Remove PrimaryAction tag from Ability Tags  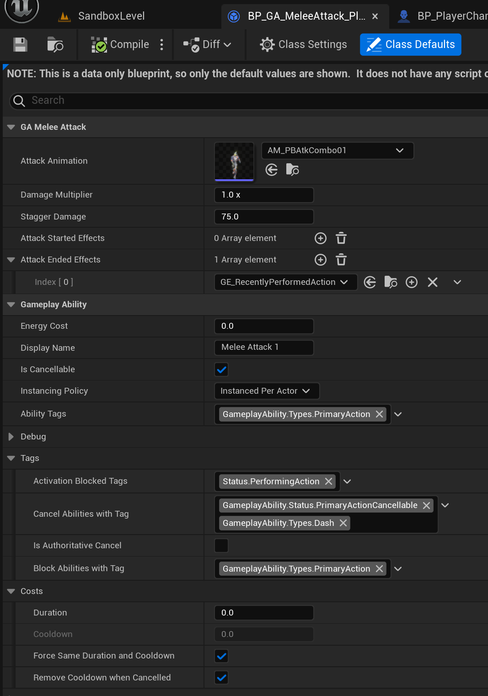[379, 414]
